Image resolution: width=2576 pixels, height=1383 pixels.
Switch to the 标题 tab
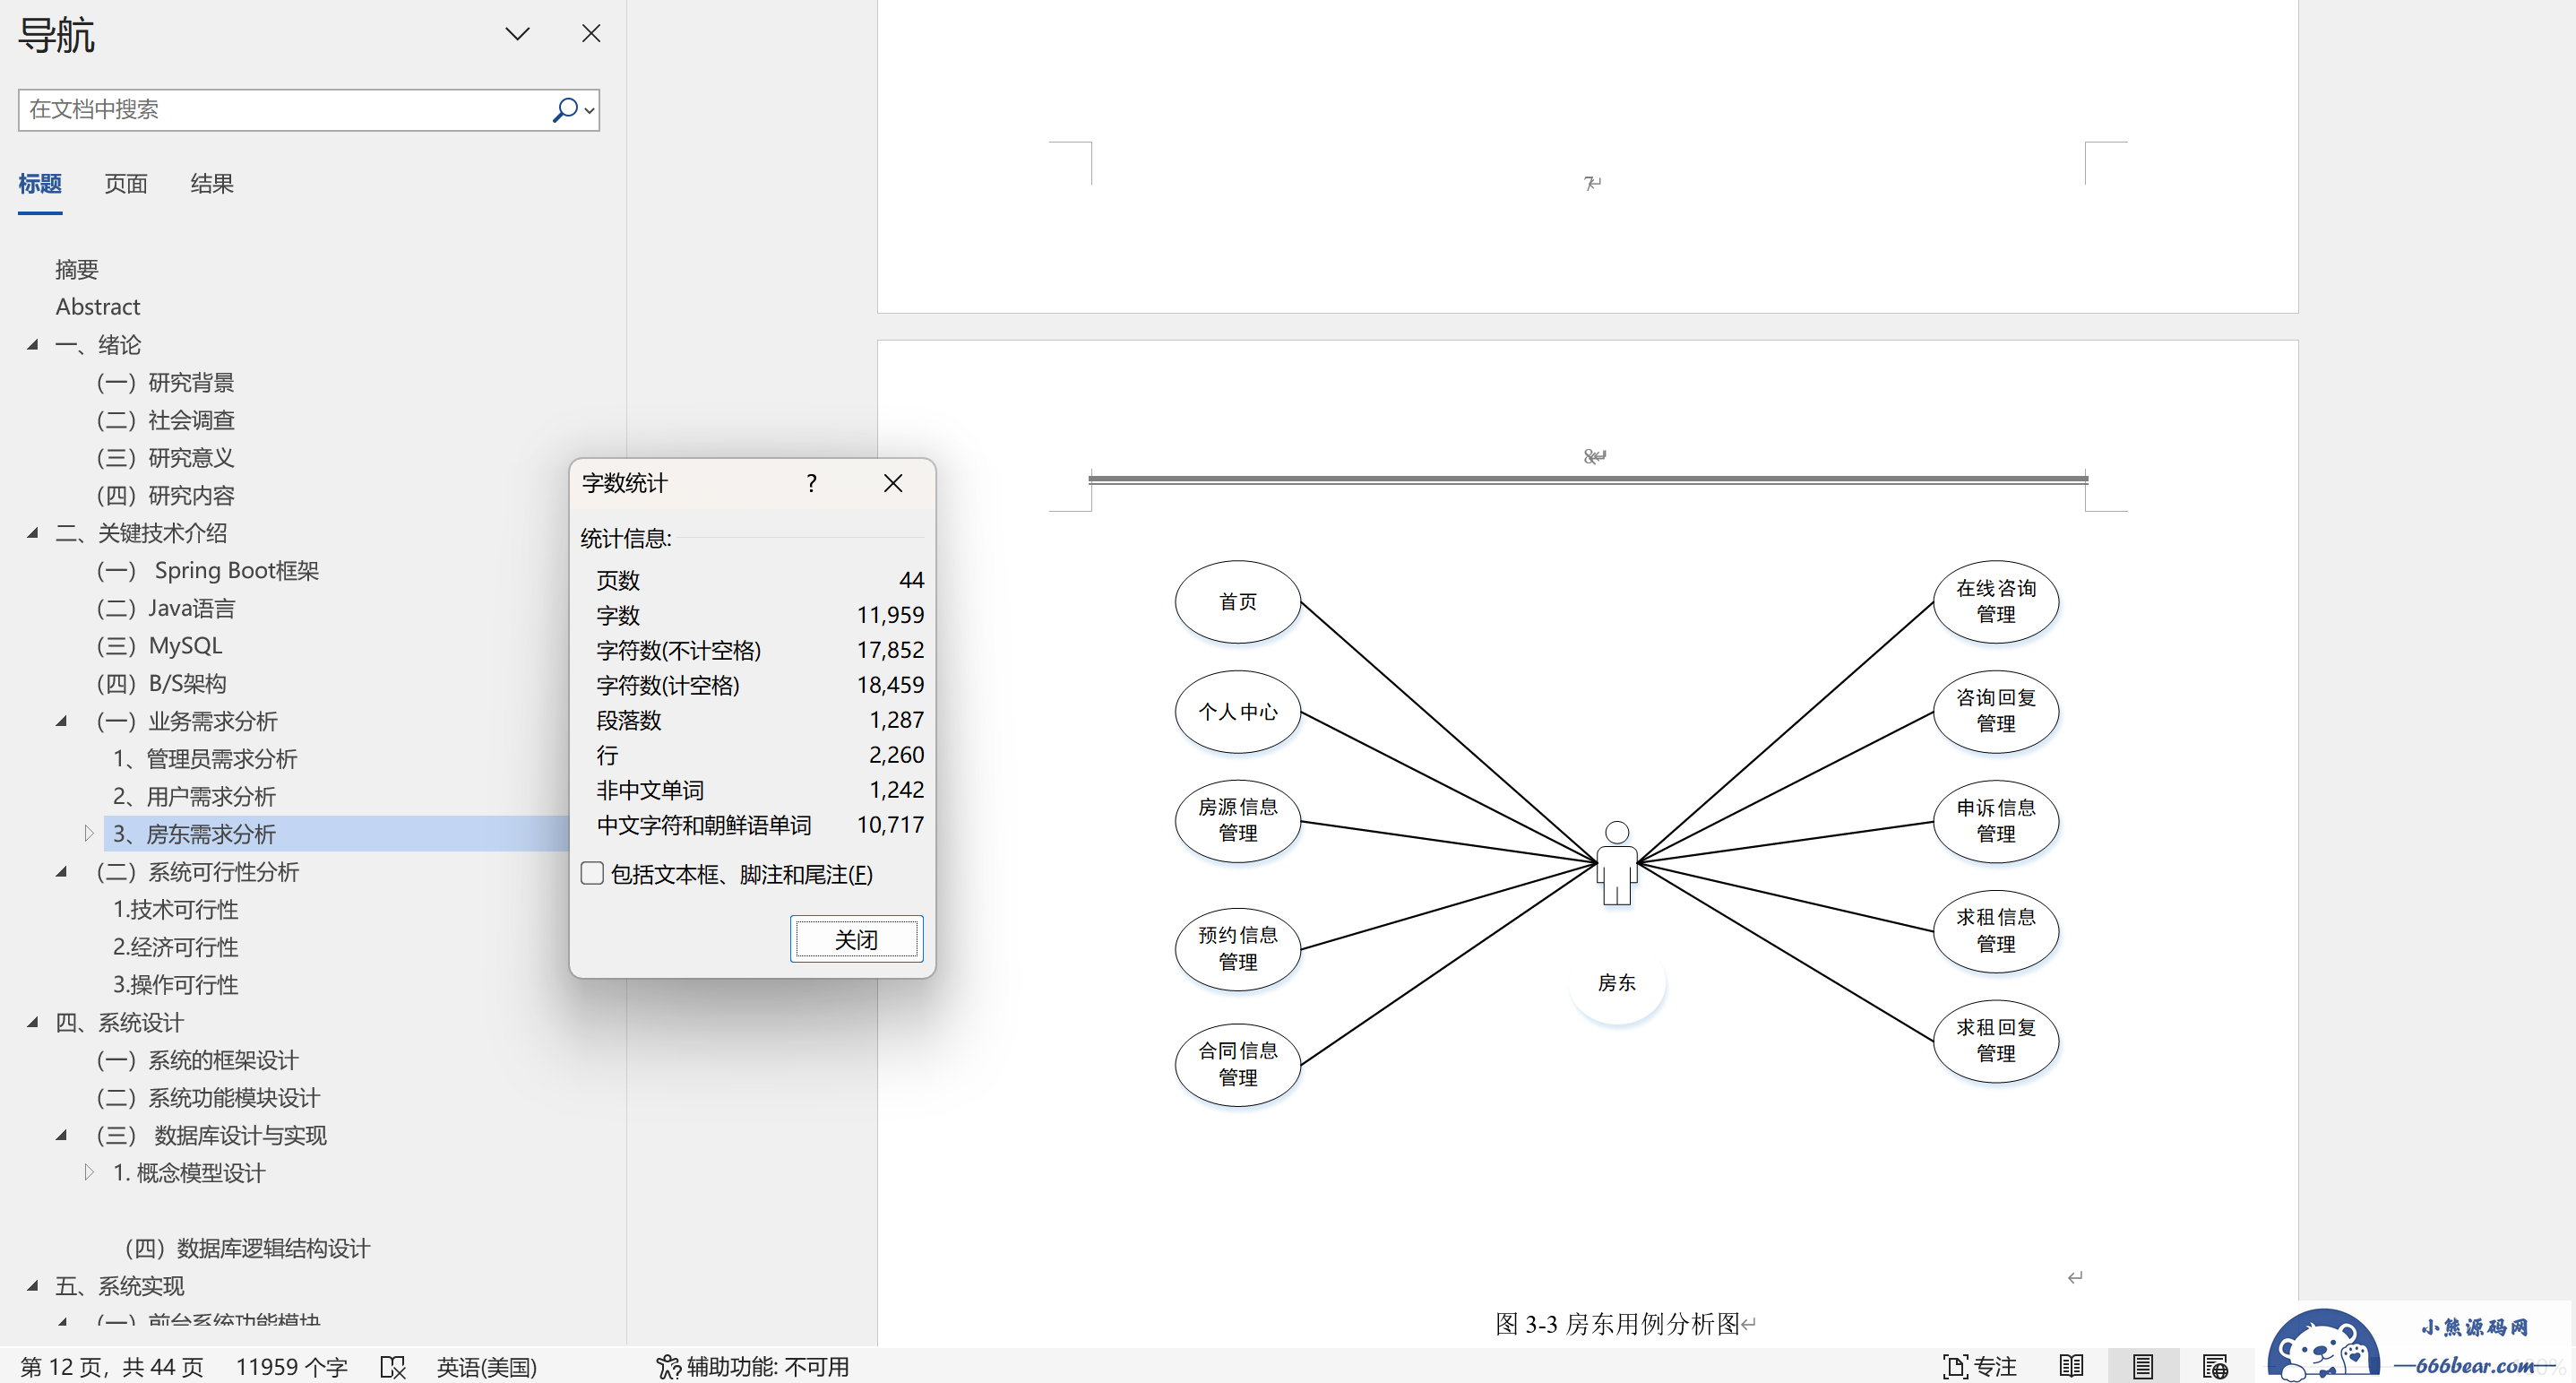click(40, 184)
